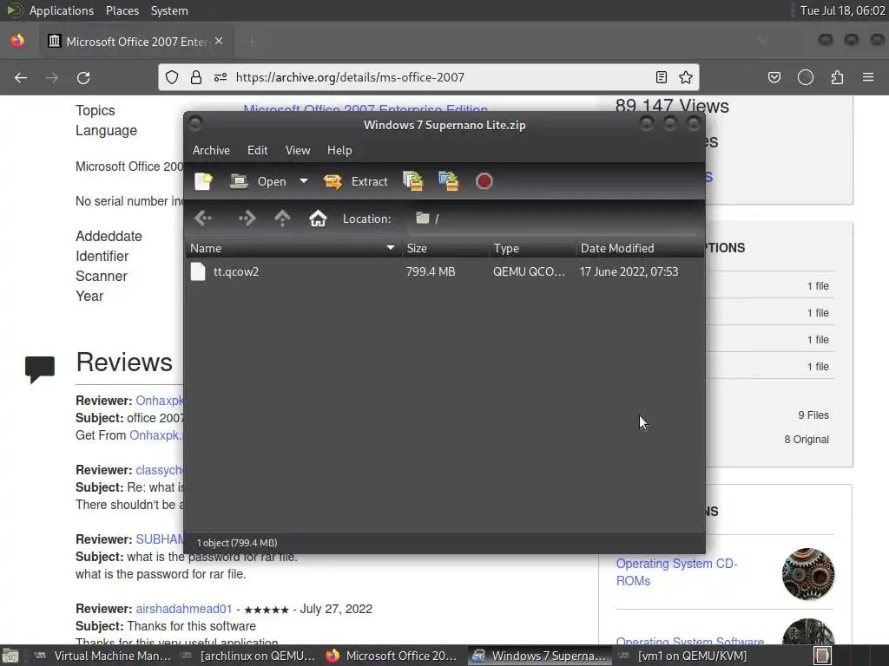Image resolution: width=889 pixels, height=666 pixels.
Task: Open the Firefox Pocket save icon
Action: pos(774,77)
